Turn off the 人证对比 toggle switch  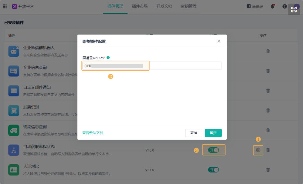213,170
